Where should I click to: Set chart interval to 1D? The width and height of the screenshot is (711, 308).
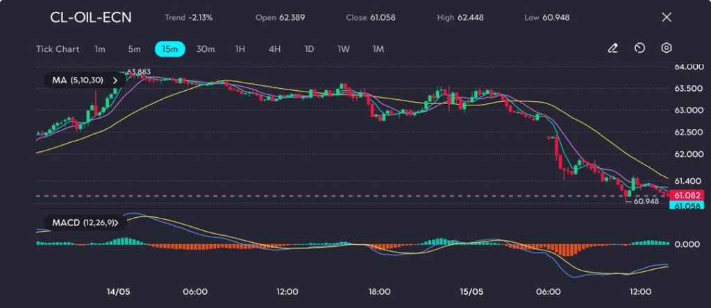point(309,49)
